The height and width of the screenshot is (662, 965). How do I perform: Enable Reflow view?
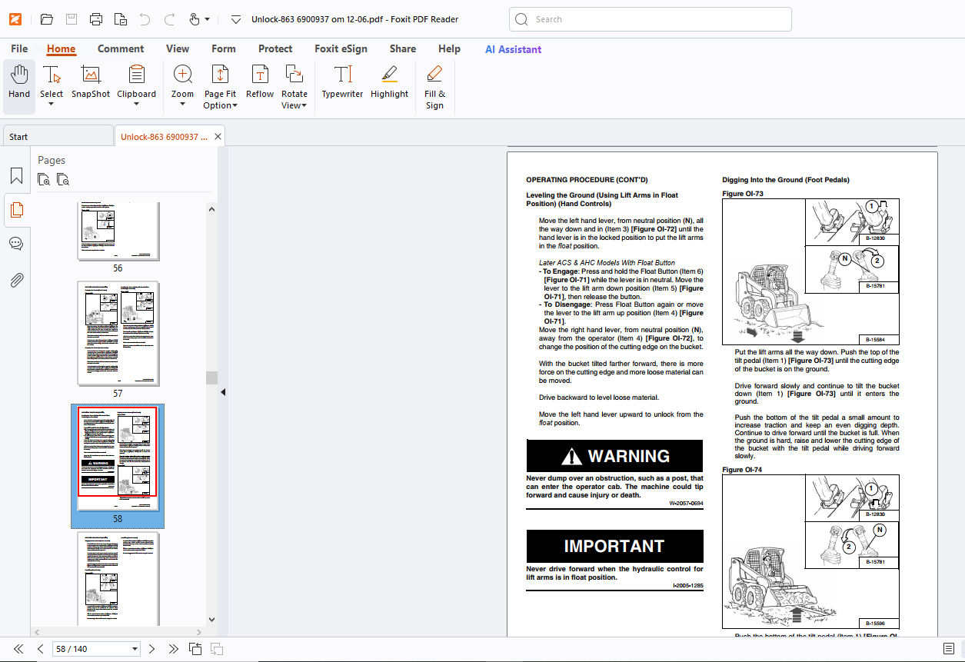pyautogui.click(x=260, y=83)
